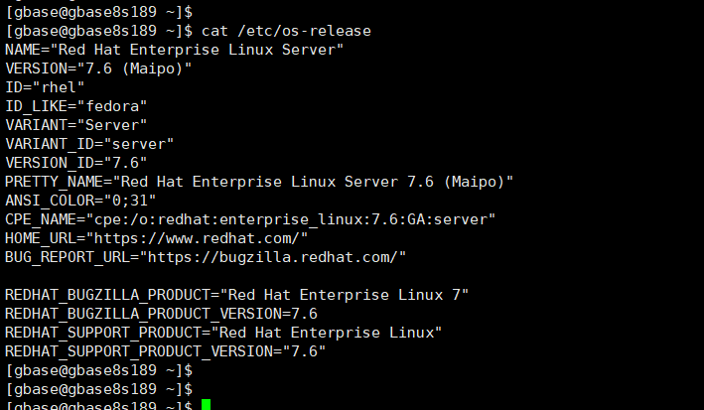Click the VERSION="7.6 (Maipo)" line

pyautogui.click(x=98, y=68)
